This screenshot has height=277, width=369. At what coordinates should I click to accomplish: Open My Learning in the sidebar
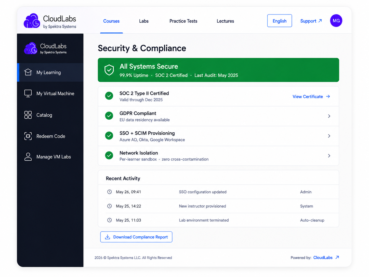(50, 72)
